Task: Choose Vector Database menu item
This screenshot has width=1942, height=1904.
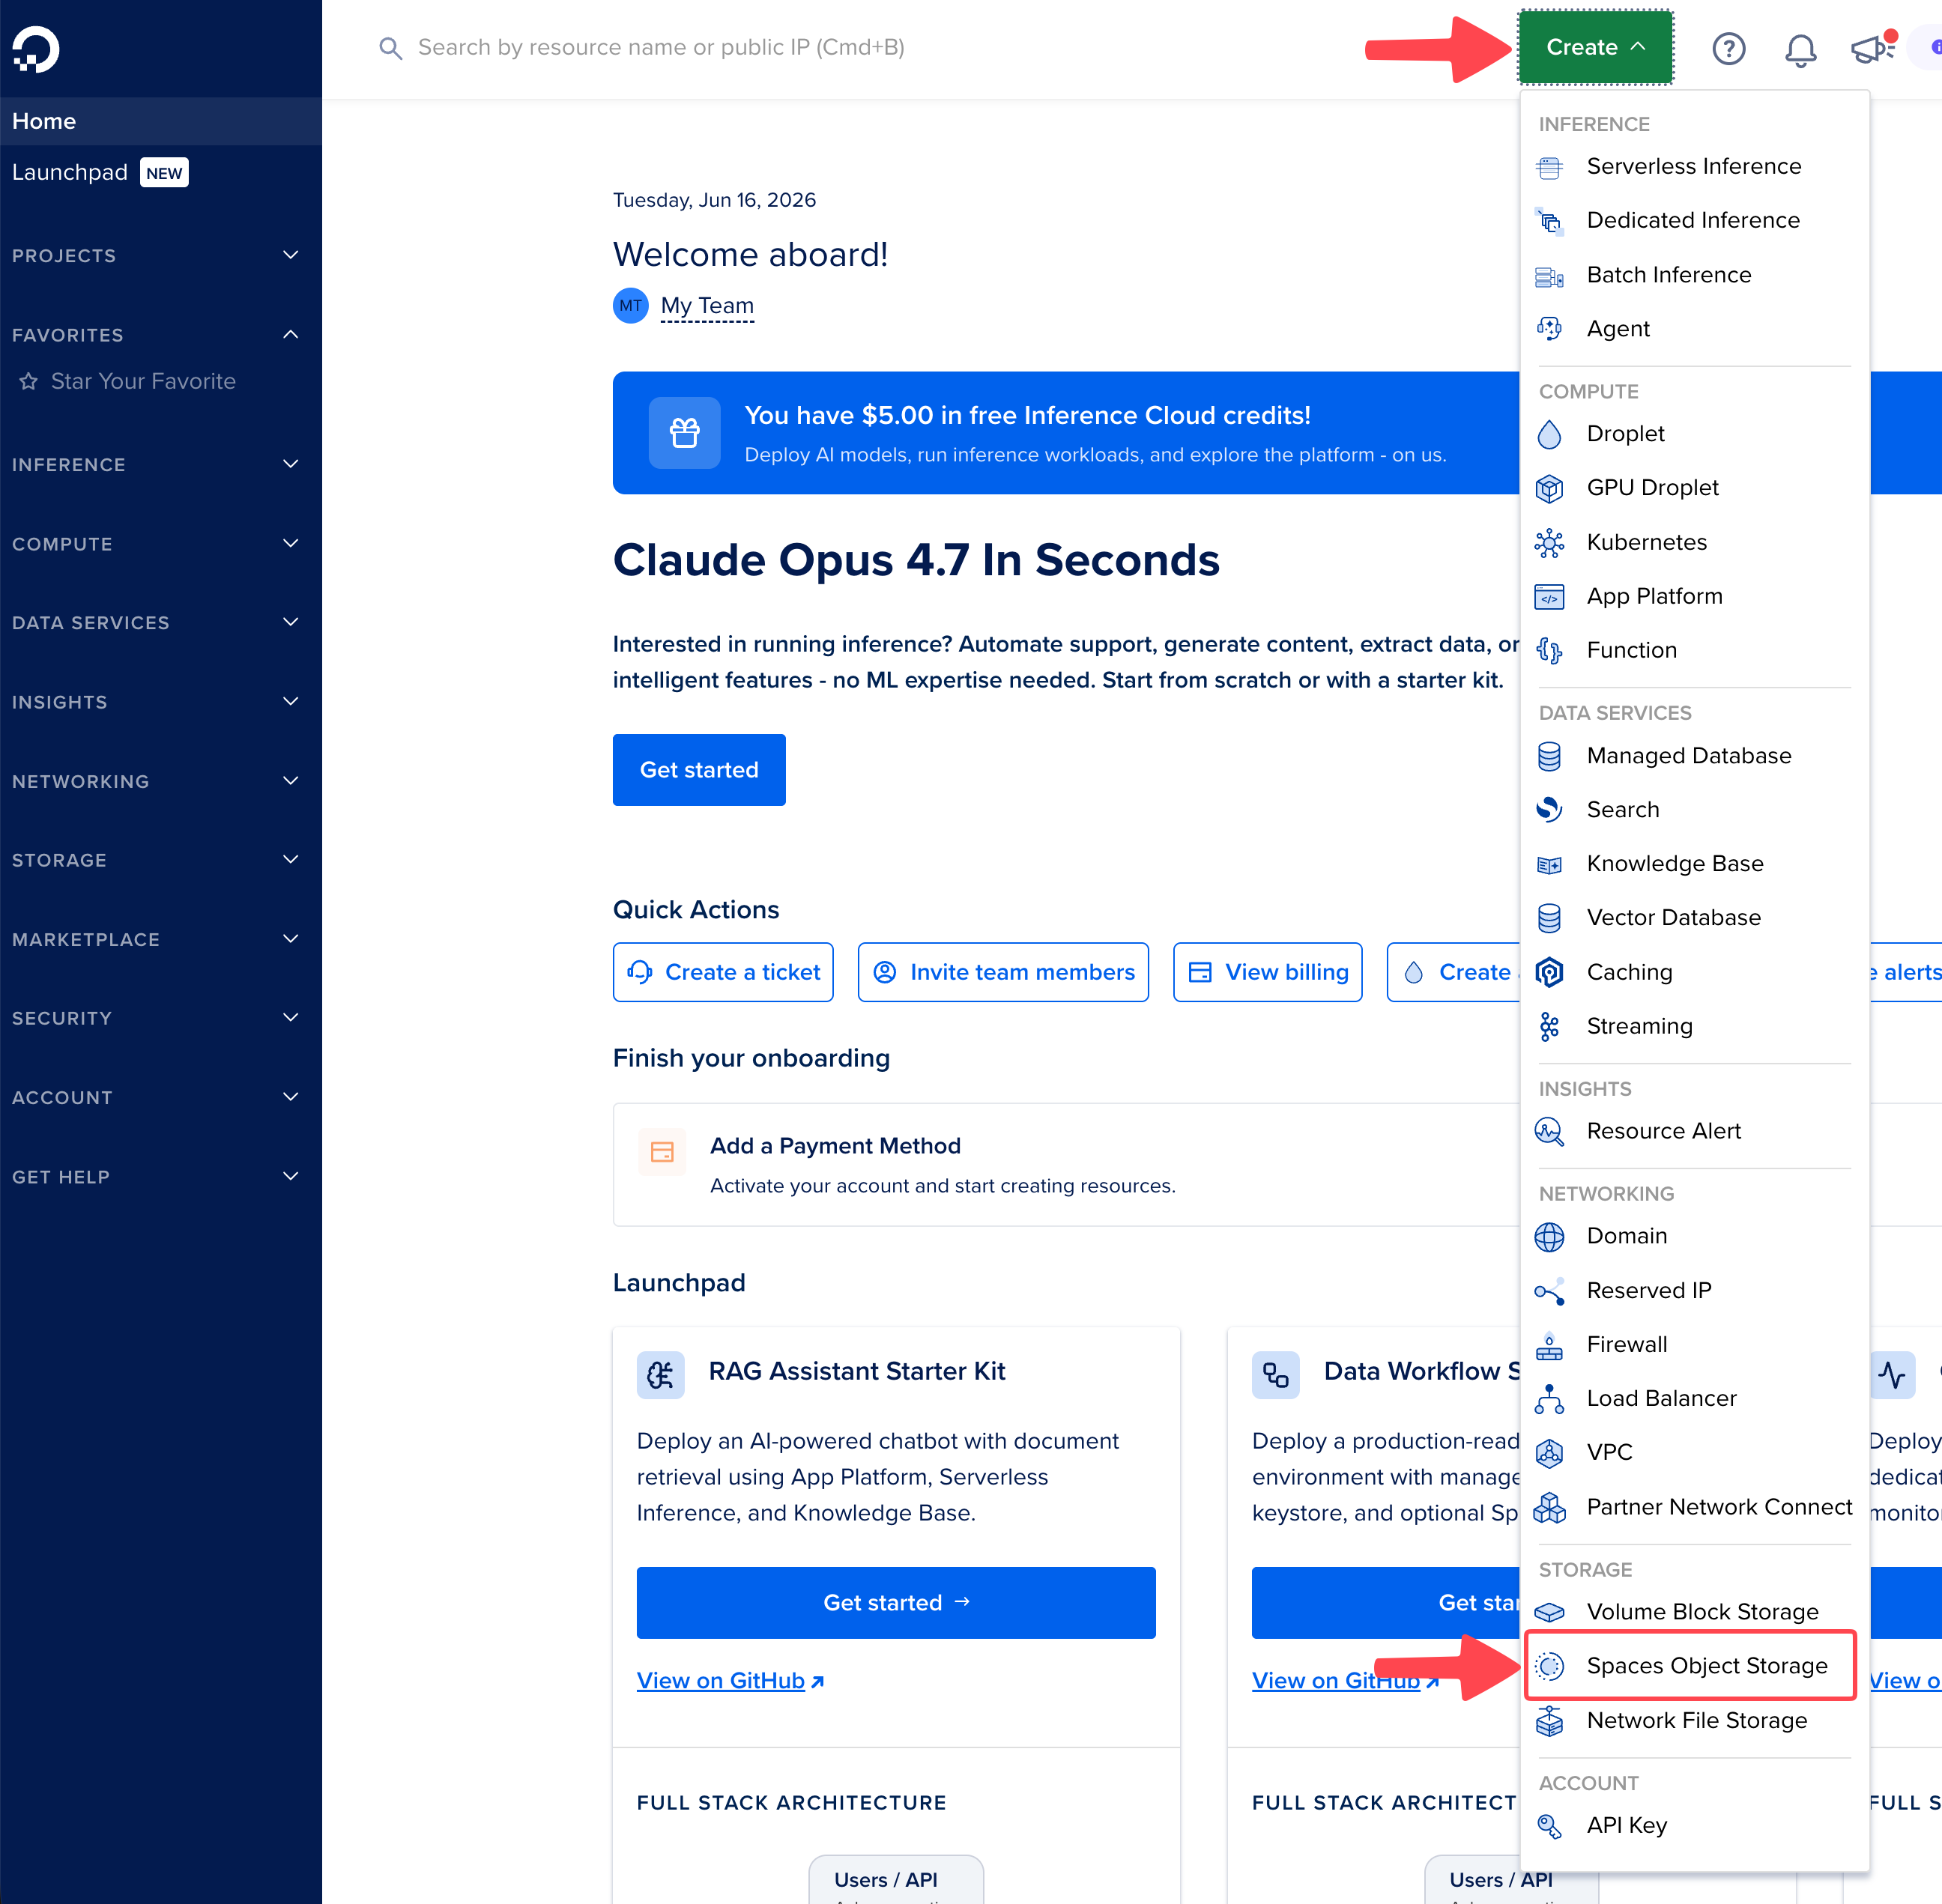Action: [1694, 917]
